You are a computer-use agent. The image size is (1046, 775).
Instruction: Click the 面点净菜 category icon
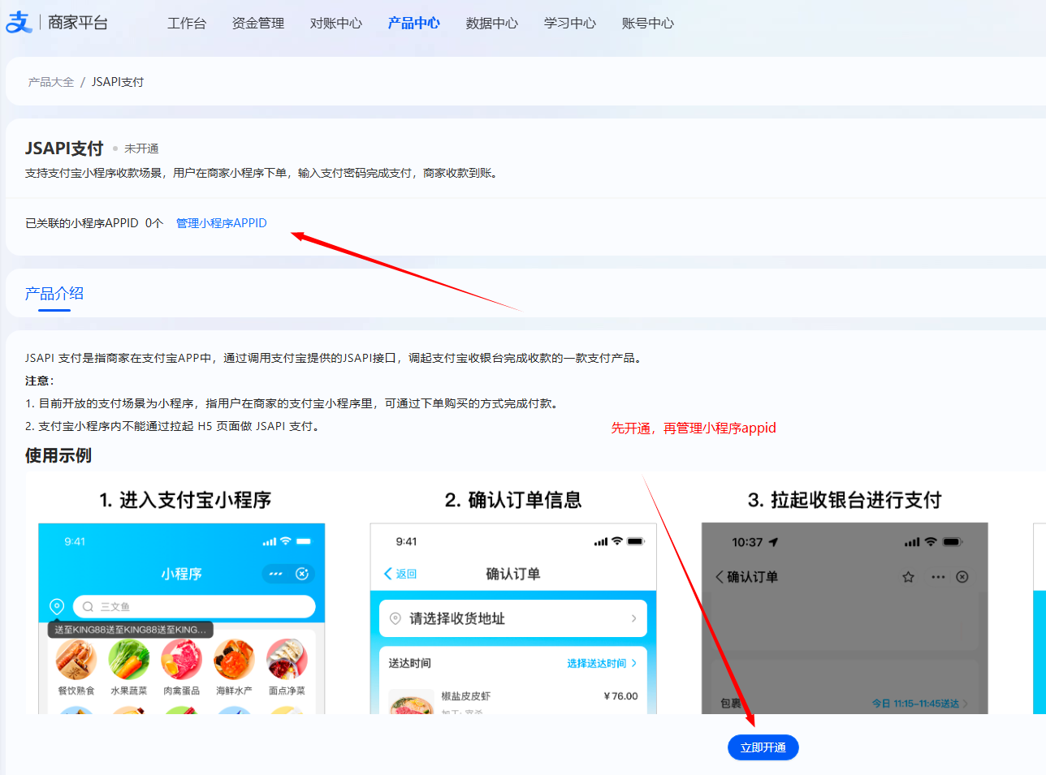click(x=287, y=659)
